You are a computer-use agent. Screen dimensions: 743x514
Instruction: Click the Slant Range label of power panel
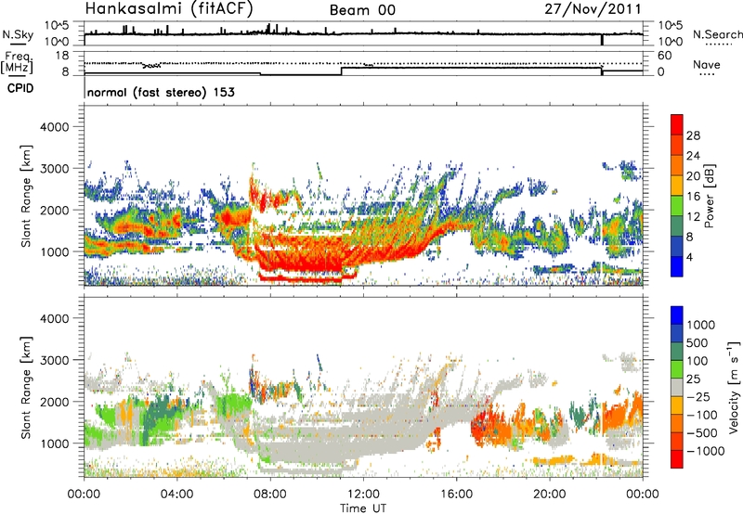[x=26, y=196]
